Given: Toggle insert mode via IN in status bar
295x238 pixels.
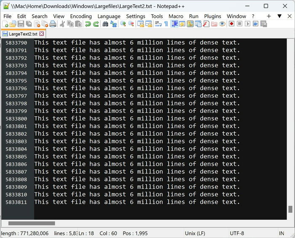Looking at the screenshot, I should (282, 233).
